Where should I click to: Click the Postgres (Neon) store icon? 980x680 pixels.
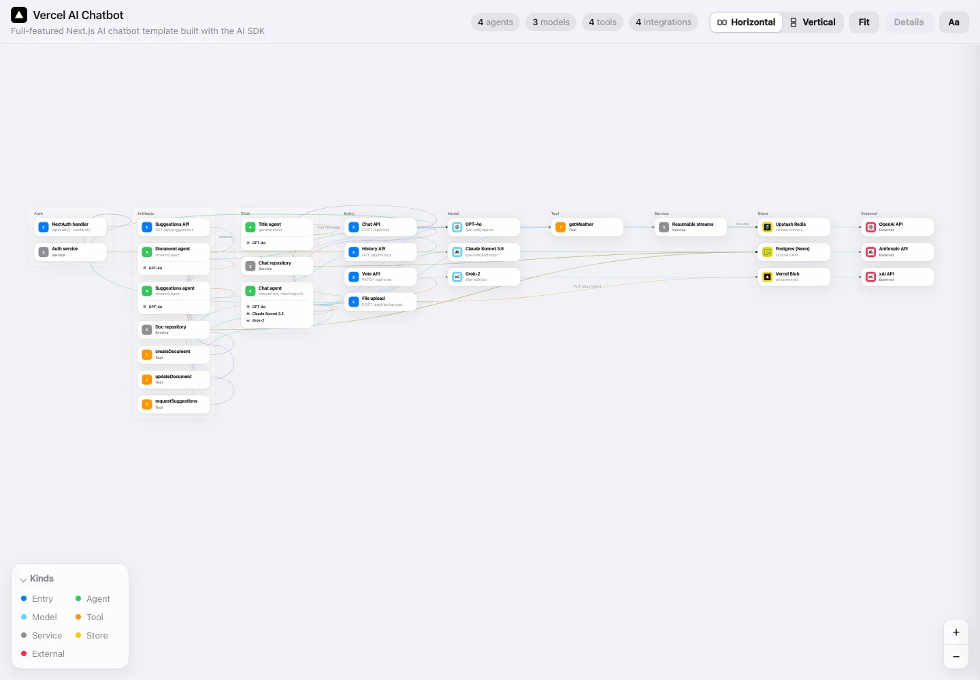(768, 252)
